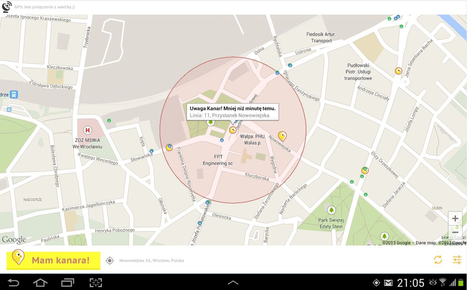Tap the kanar marker under the info bubble
The image size is (467, 290).
[x=232, y=130]
